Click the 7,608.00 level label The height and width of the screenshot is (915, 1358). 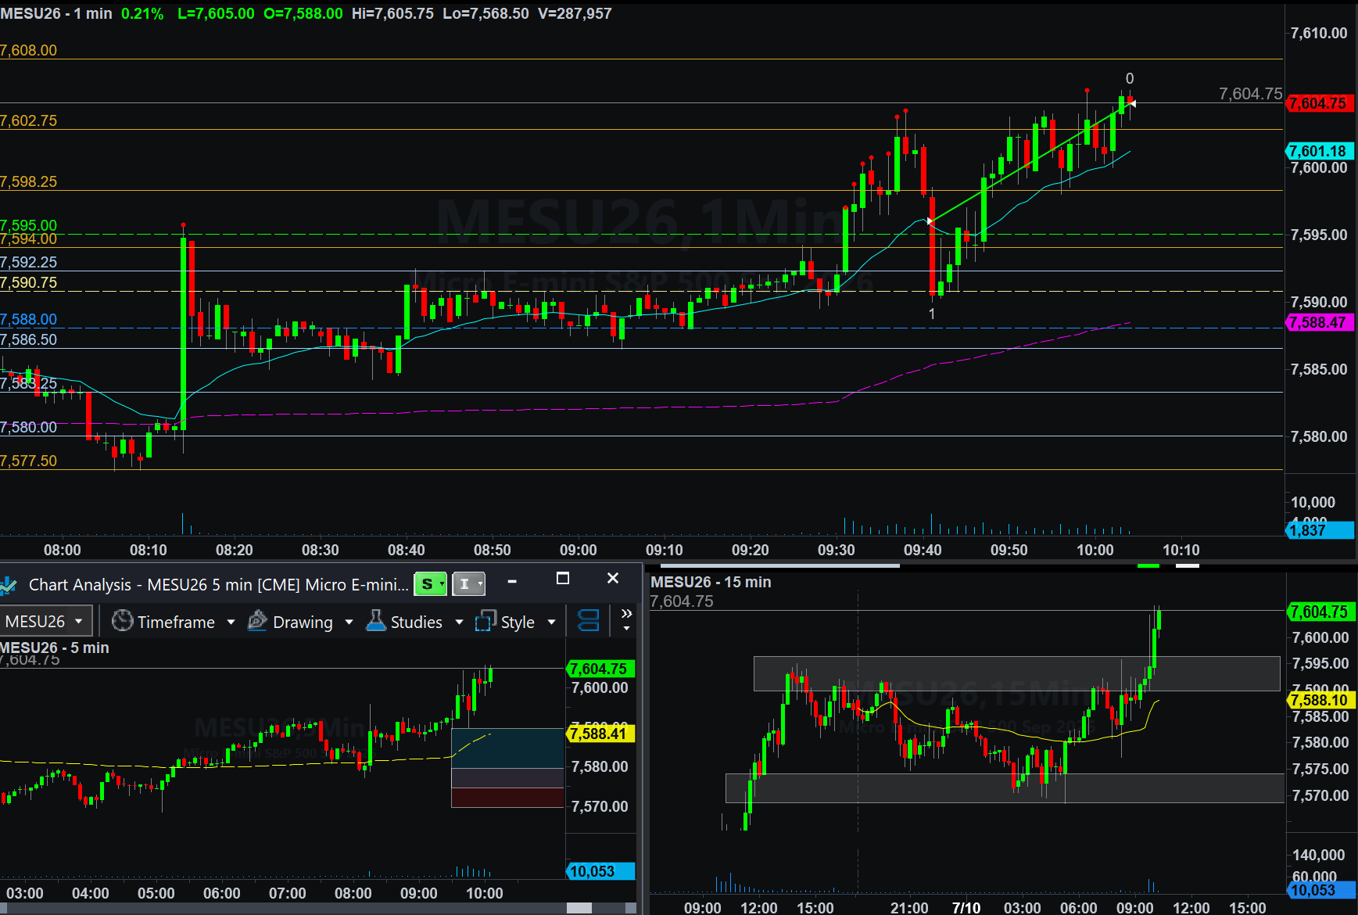[x=29, y=50]
